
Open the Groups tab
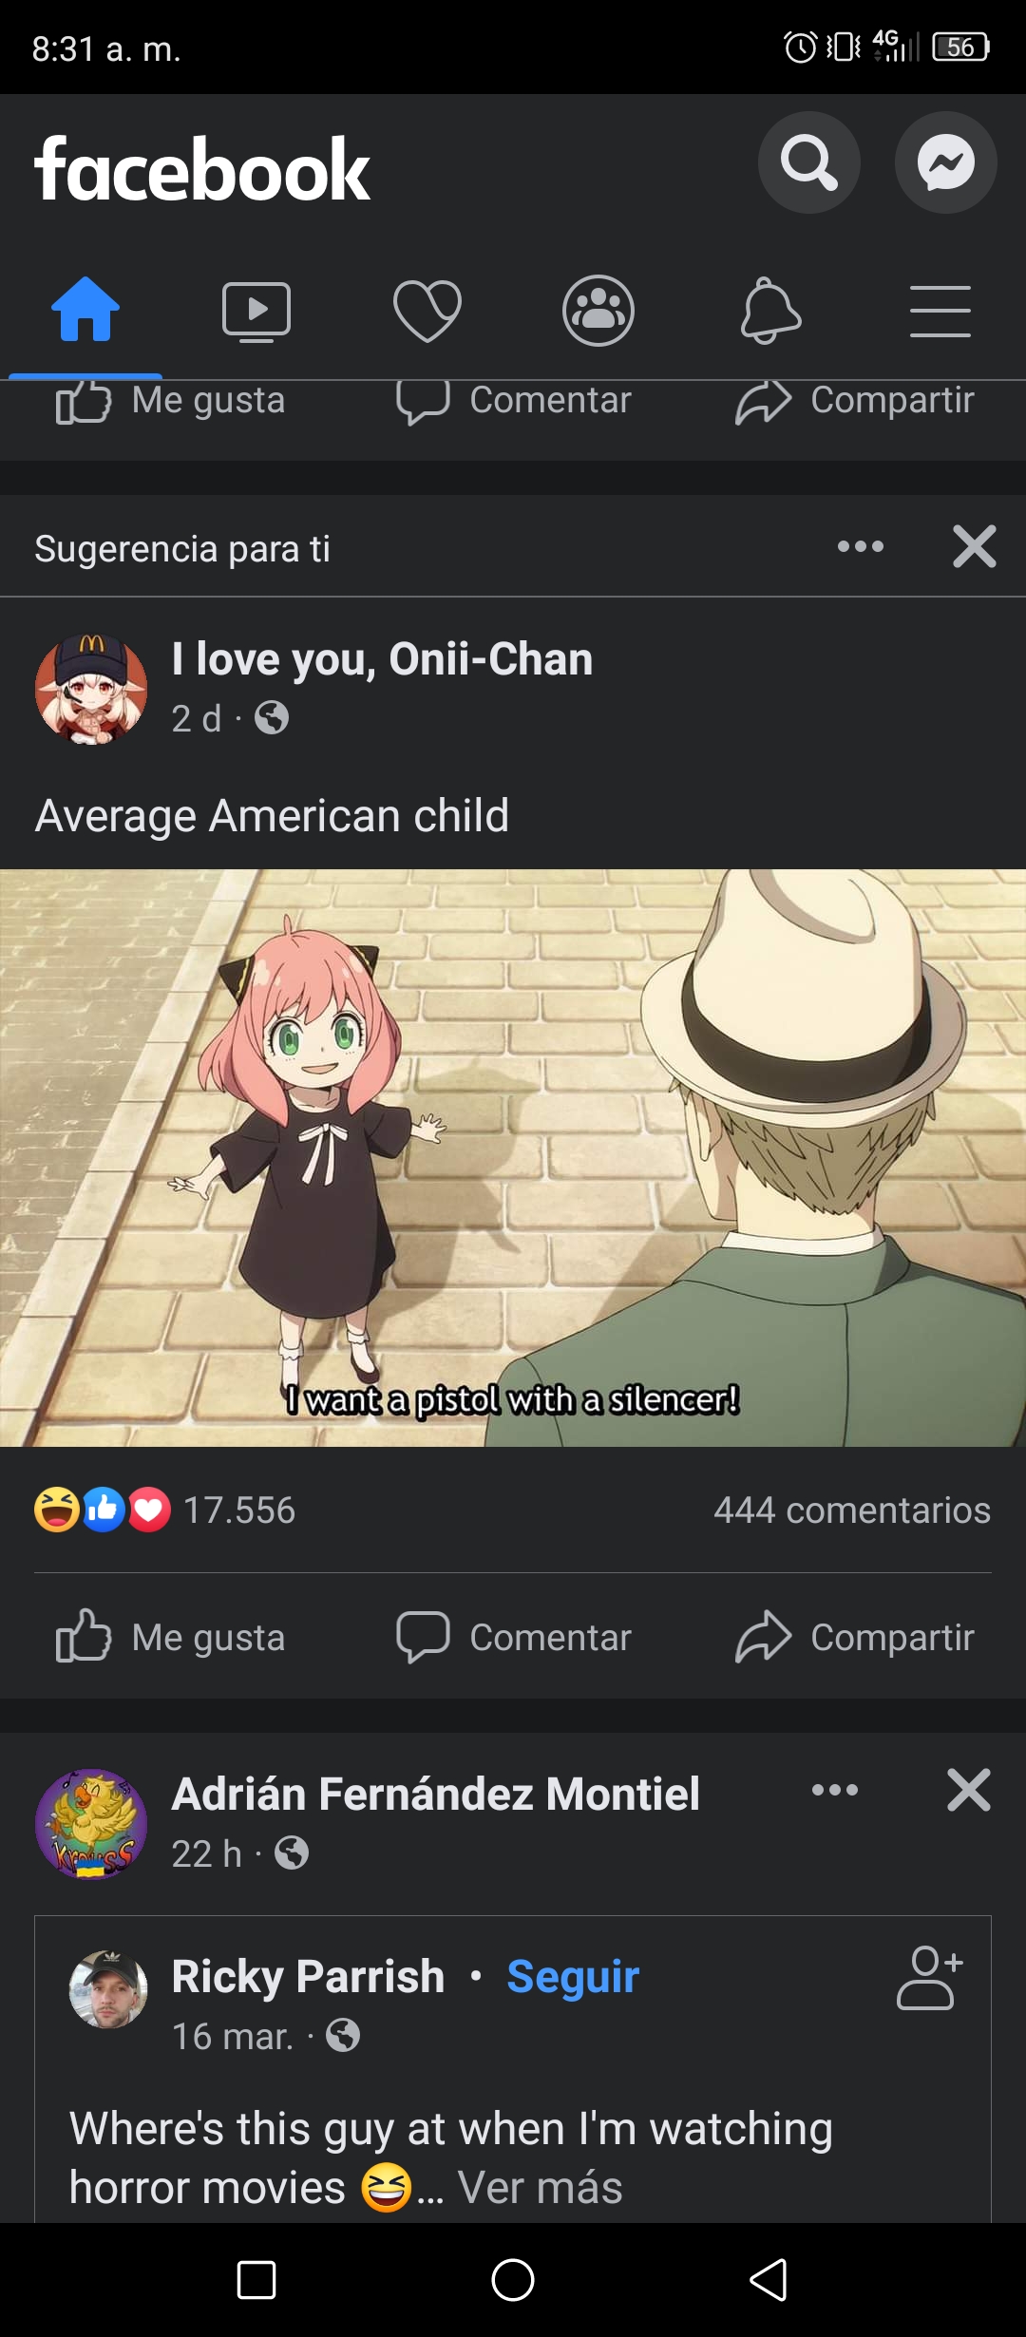(598, 311)
